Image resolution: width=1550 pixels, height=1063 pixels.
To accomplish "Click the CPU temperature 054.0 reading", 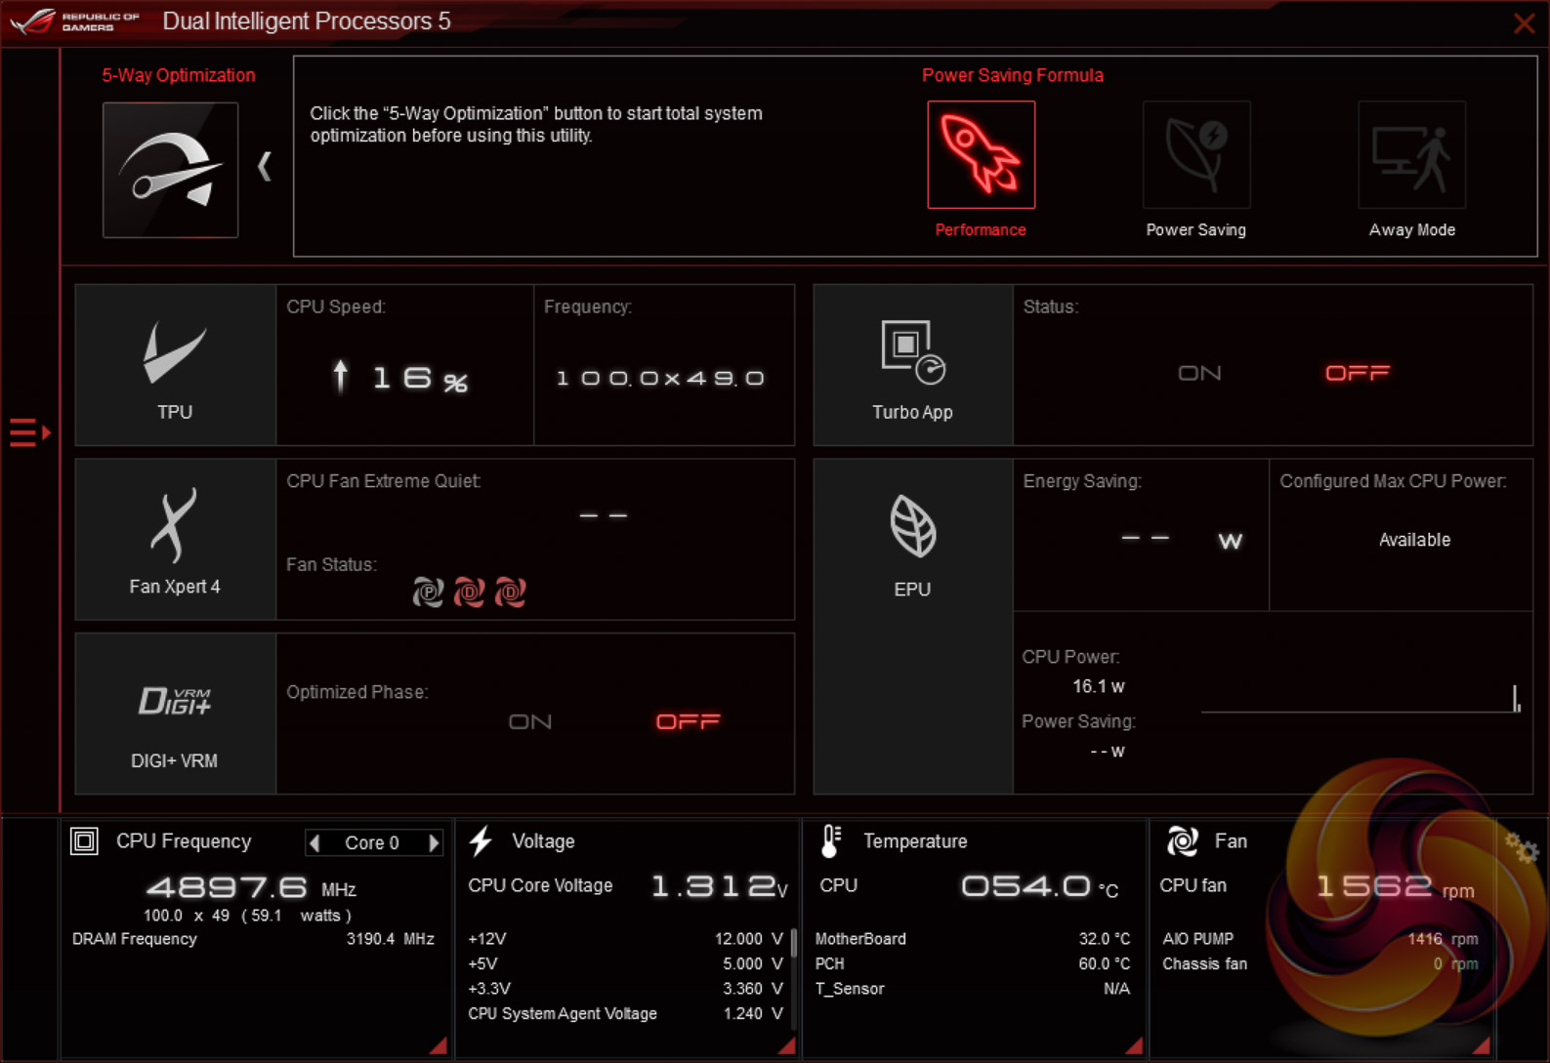I will (x=1039, y=886).
